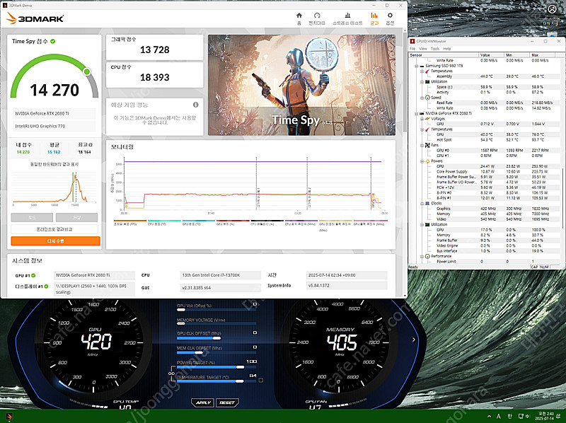Click the orange run again button
566x423 pixels.
pyautogui.click(x=55, y=241)
